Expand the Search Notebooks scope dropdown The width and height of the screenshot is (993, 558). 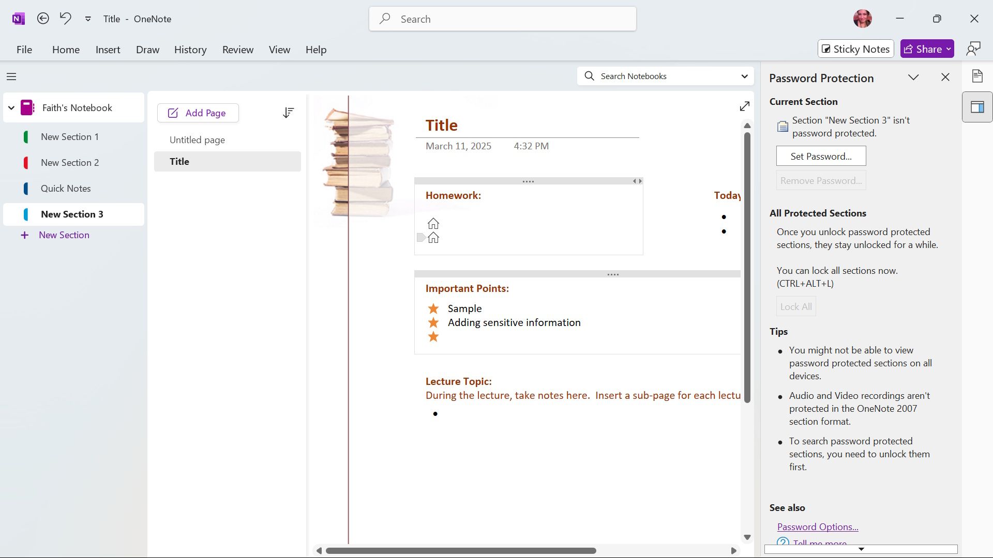click(x=744, y=76)
